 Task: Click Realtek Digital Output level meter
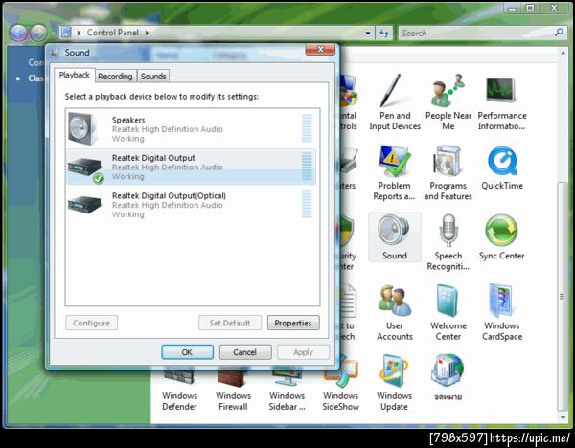(307, 166)
